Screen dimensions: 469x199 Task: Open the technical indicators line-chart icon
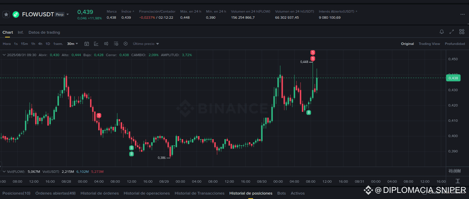(97, 44)
